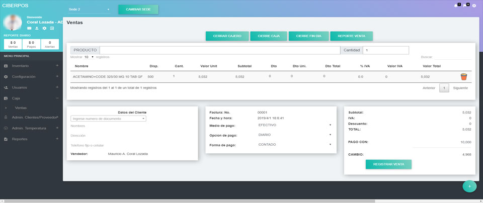Viewport: 483px width, 203px height.
Task: Open Admin. Temperatura menu item
Action: coord(29,128)
